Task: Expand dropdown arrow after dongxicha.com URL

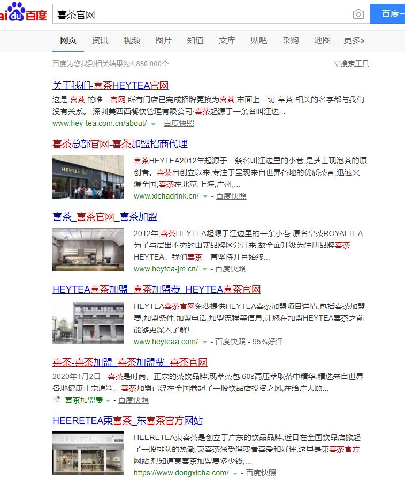Action: (235, 474)
